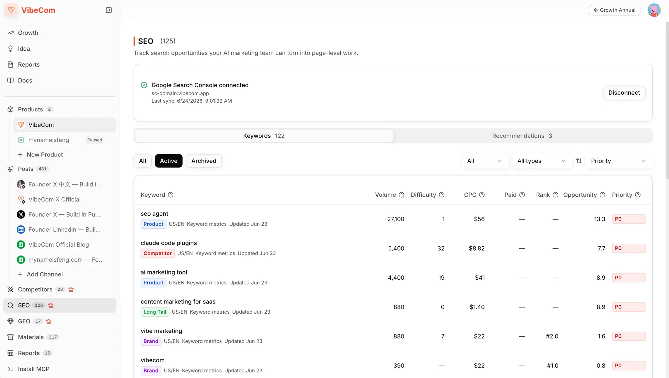Click the SEO magnifier icon in sidebar

pos(10,305)
